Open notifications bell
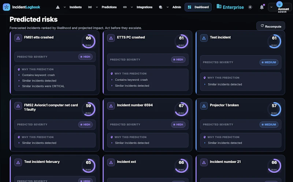This screenshot has width=293, height=182. tap(262, 7)
